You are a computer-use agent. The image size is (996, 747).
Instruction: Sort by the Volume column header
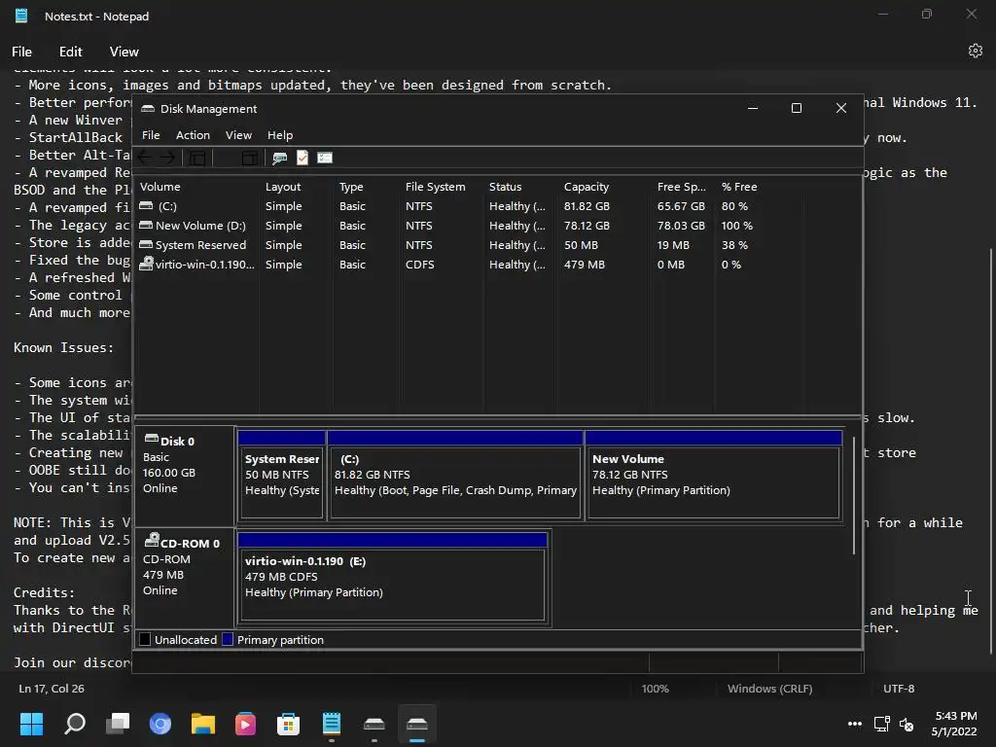coord(196,187)
